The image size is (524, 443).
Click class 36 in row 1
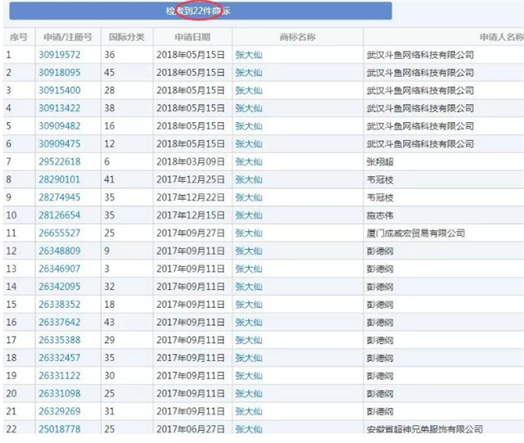109,55
